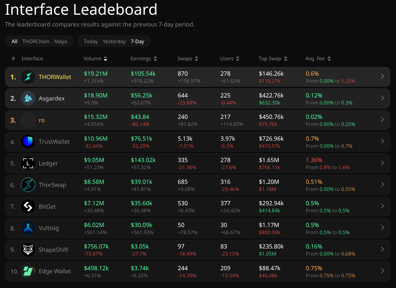Click the +561.14% volume change
This screenshot has width=396, height=288.
(95, 233)
